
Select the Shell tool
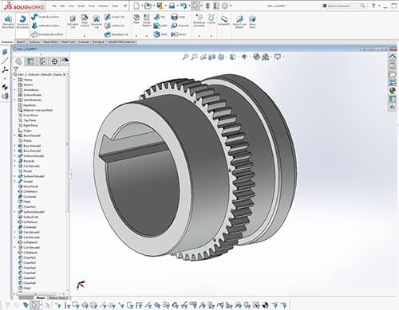tap(160, 34)
